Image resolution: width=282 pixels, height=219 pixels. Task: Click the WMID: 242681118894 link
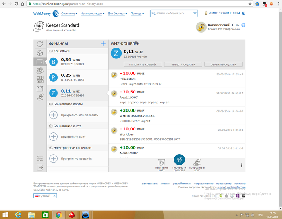[x=224, y=13]
